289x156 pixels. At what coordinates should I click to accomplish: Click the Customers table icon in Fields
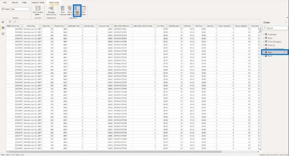pyautogui.click(x=266, y=34)
